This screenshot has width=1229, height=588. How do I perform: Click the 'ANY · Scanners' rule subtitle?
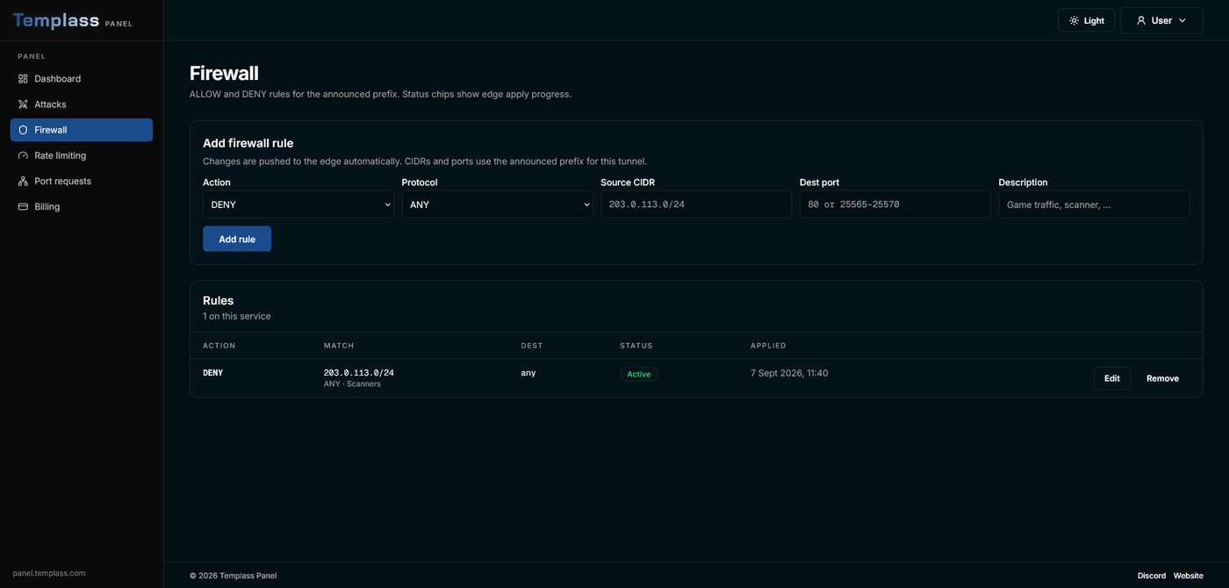(352, 384)
